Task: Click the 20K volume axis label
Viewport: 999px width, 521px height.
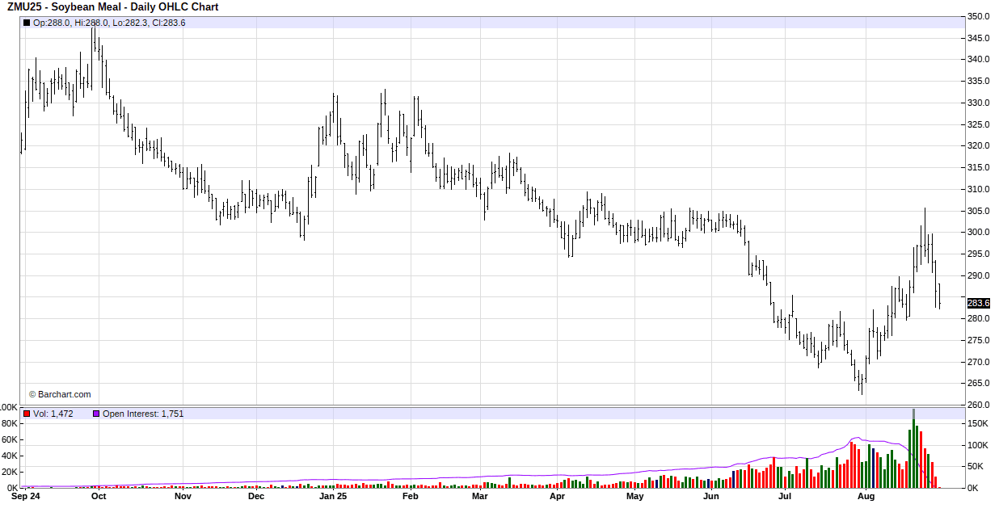Action: (x=10, y=472)
